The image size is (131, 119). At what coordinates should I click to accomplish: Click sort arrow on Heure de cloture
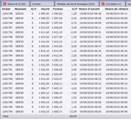[x=129, y=9]
